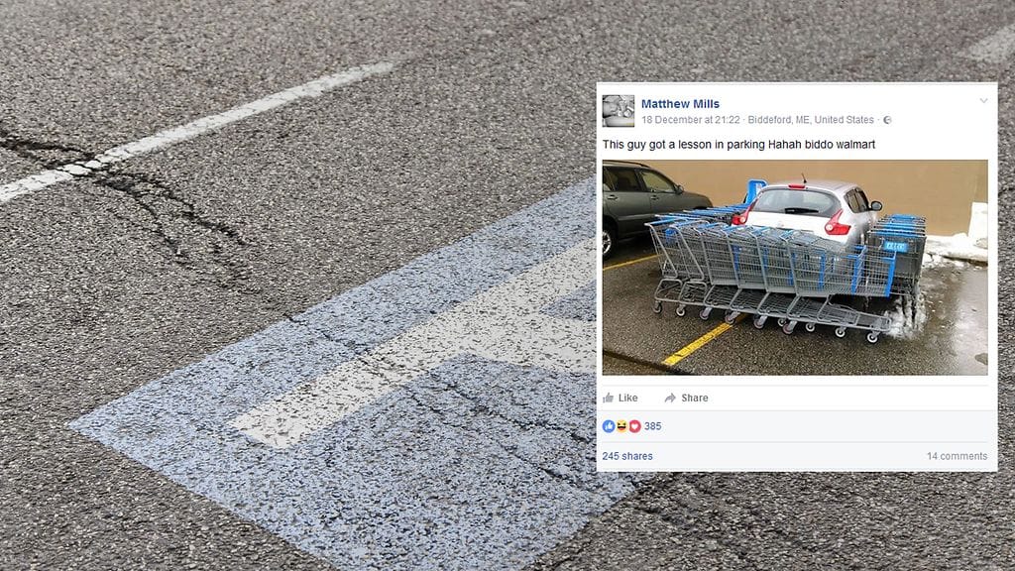
Task: Share the post via Share text
Action: (x=695, y=399)
